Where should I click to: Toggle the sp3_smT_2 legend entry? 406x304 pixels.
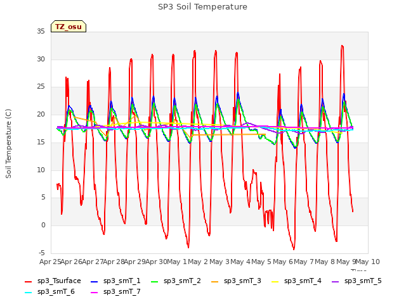click(x=176, y=281)
